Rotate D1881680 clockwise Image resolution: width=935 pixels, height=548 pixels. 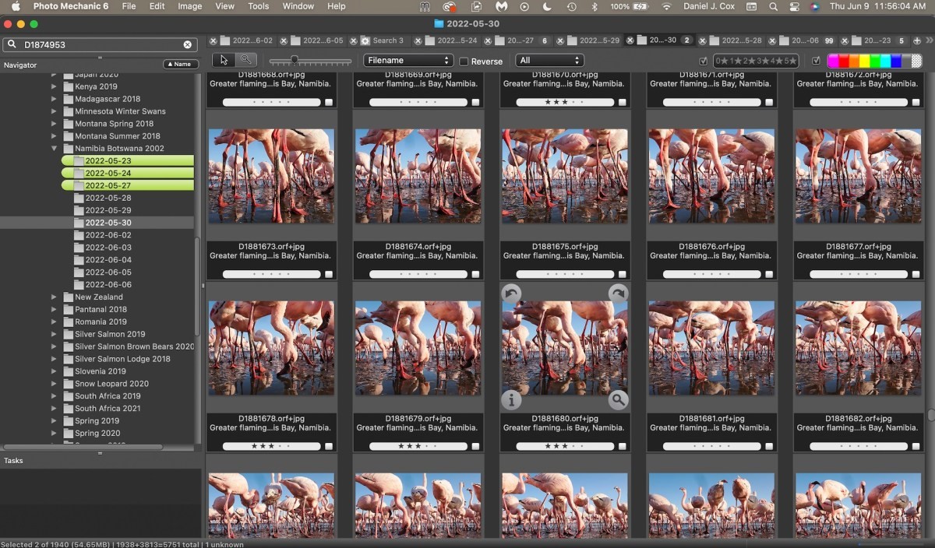tap(618, 293)
